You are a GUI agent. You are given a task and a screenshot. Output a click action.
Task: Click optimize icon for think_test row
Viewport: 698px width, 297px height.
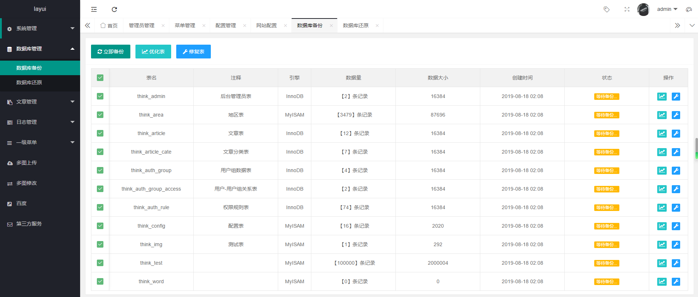(x=662, y=263)
